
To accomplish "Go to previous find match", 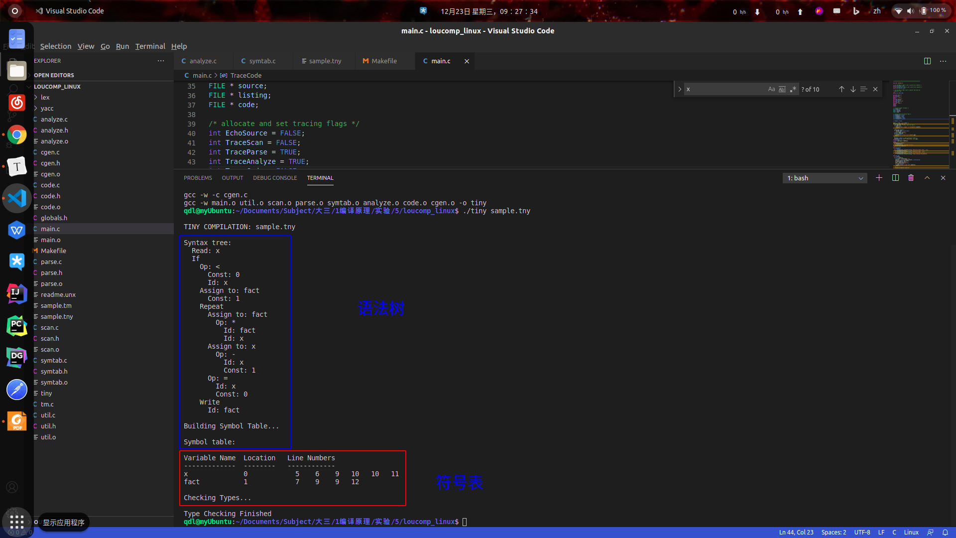I will pos(841,89).
